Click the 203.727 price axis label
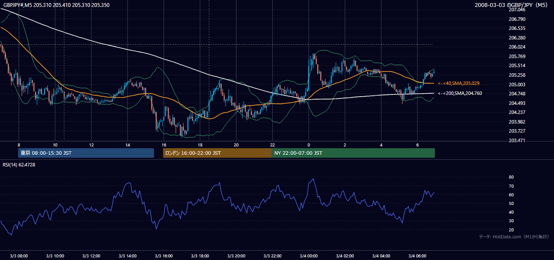 517,131
